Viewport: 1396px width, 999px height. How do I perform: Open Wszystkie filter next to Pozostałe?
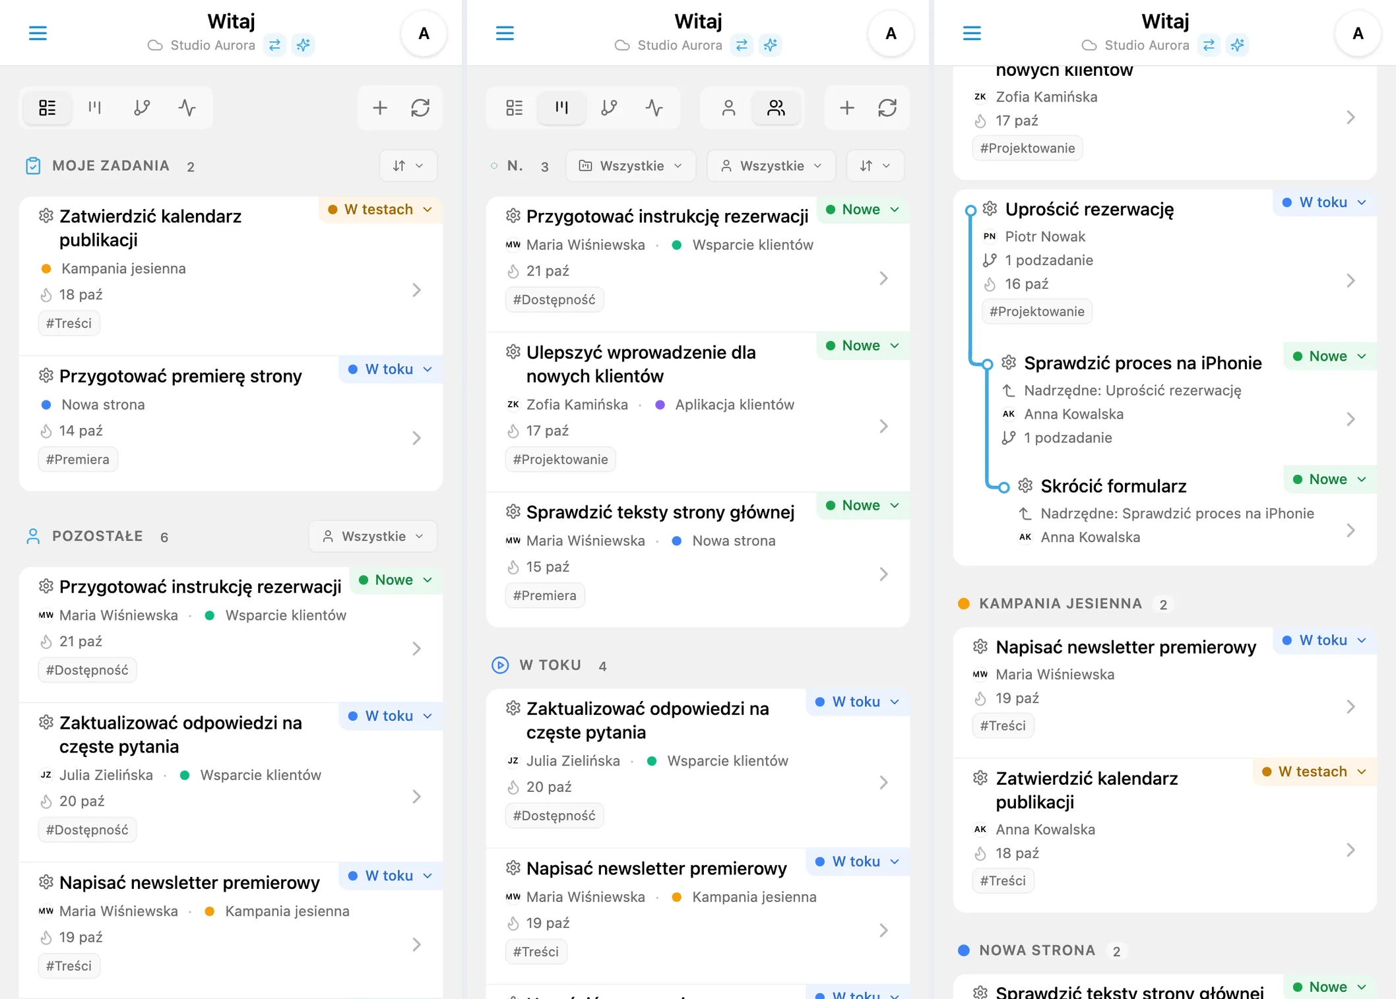[373, 536]
